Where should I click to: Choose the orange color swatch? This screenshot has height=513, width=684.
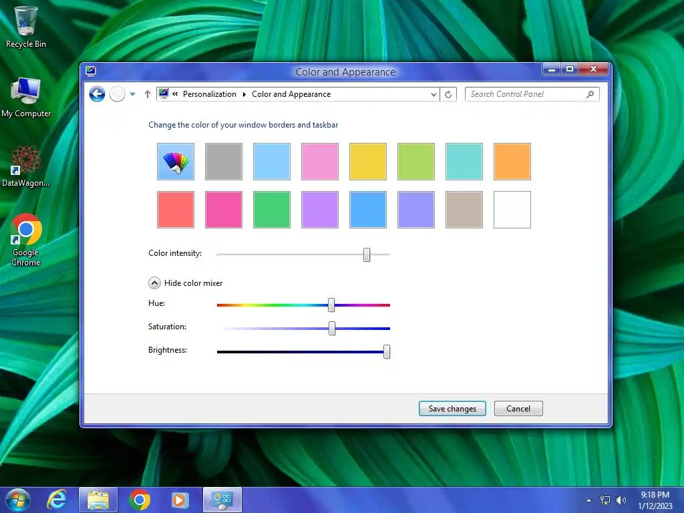tap(512, 162)
